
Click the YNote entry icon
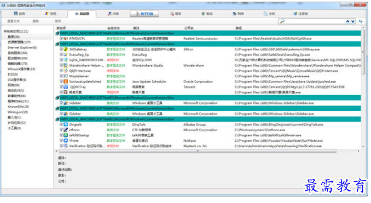(66, 141)
